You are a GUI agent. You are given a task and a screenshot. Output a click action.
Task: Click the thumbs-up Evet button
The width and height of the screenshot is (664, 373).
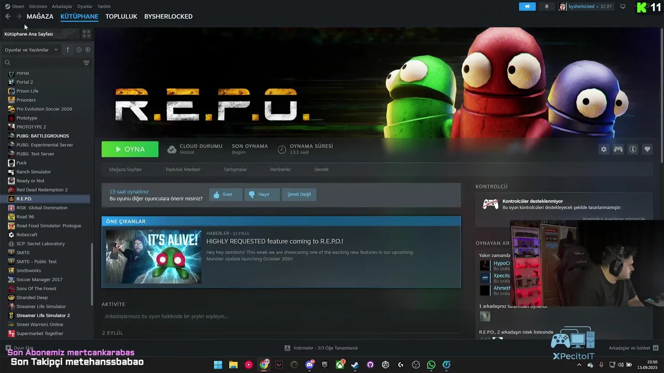[226, 194]
